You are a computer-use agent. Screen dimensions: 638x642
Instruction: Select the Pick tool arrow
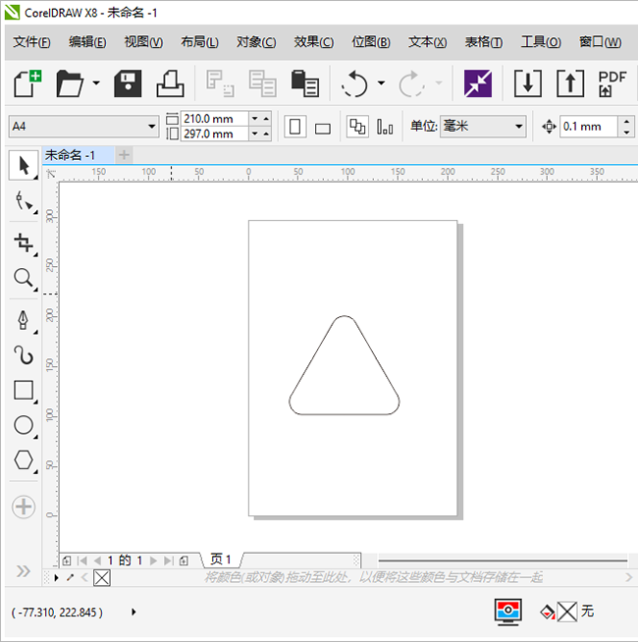click(23, 166)
